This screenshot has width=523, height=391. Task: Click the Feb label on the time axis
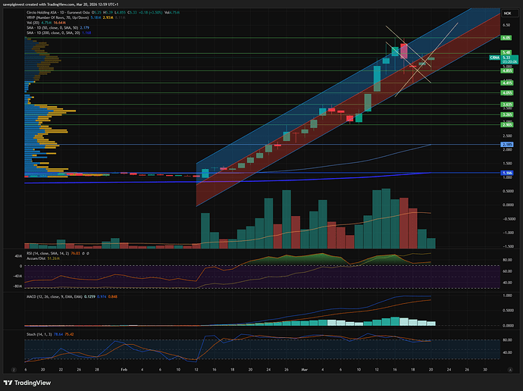[124, 369]
